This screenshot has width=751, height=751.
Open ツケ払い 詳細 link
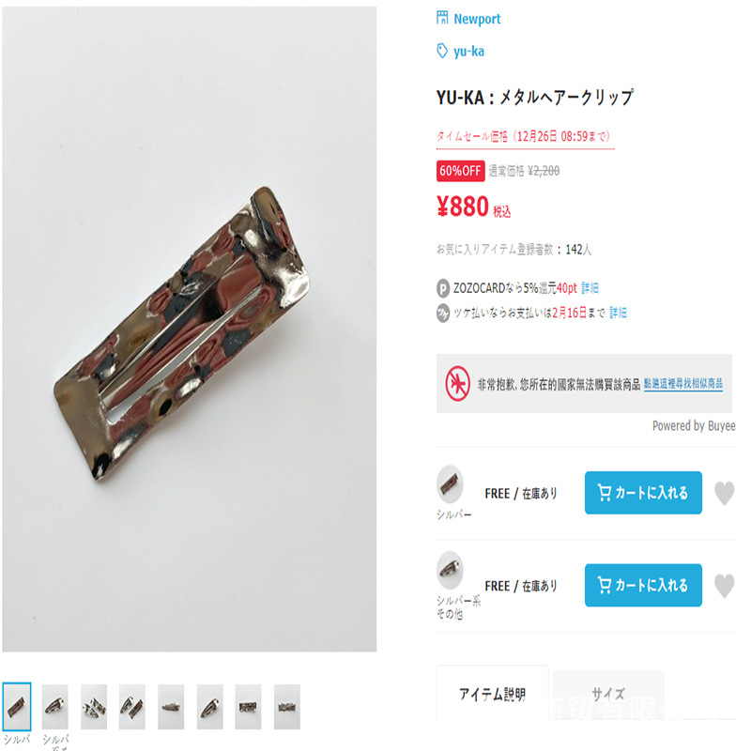tap(619, 313)
